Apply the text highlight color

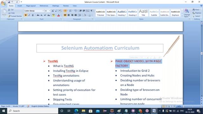54,15
